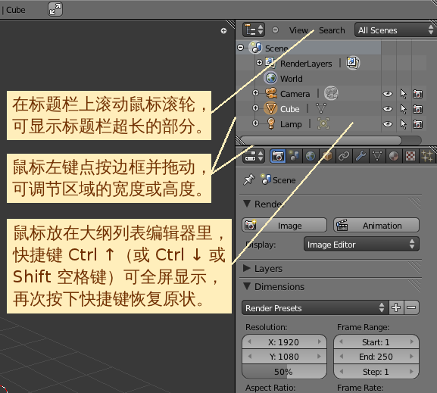Viewport: 437px width, 393px height.
Task: Open the Material sphere properties tab
Action: point(394,156)
